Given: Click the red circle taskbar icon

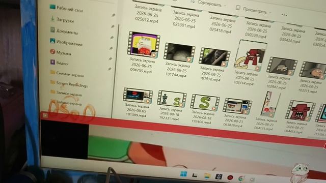Looking at the screenshot, I should pos(230,177).
